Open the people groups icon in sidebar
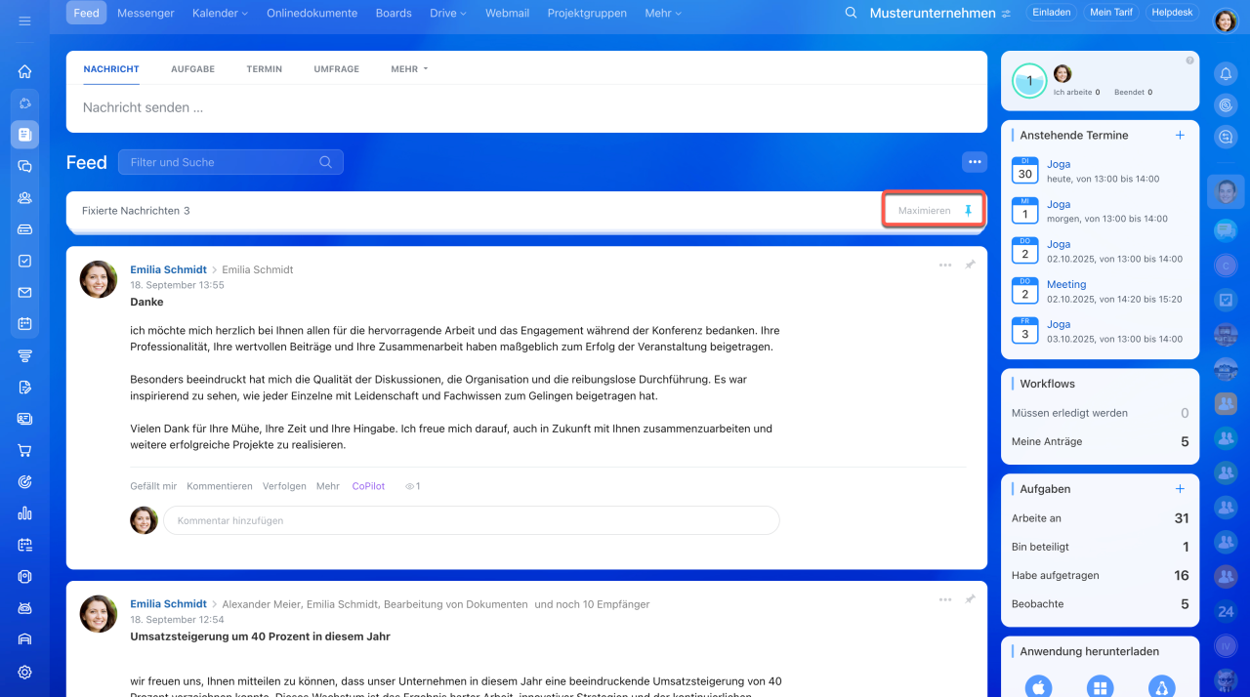Viewport: 1250px width, 697px height. click(x=24, y=197)
